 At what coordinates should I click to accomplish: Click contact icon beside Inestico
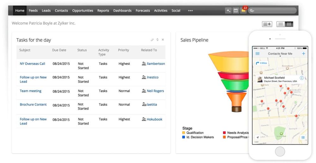click(x=144, y=77)
